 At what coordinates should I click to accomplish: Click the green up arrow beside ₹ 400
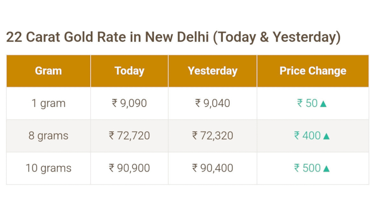pos(326,136)
